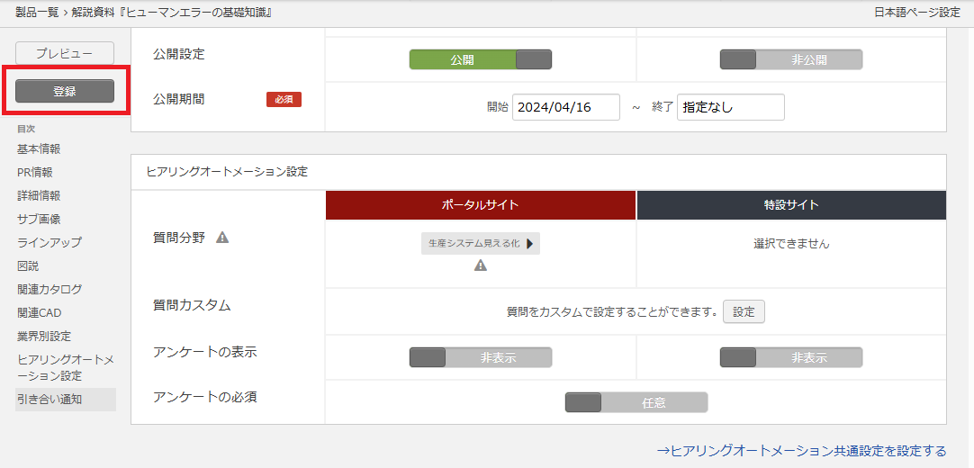Jump to PR情報 section

pos(35,172)
